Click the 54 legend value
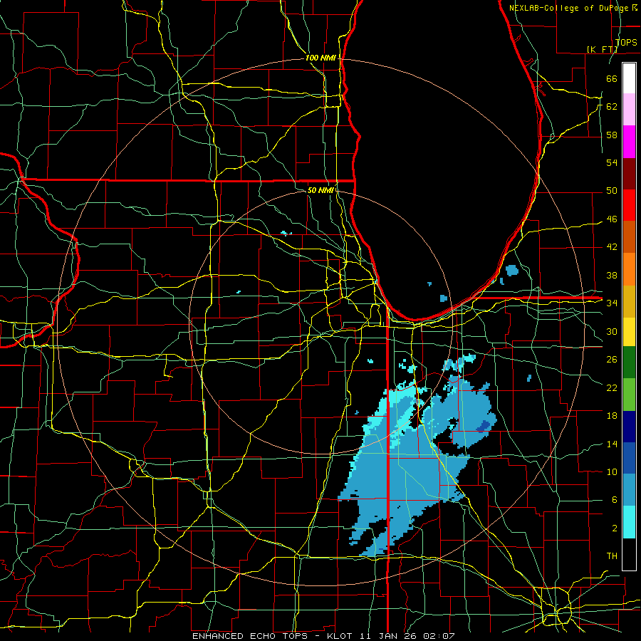 612,162
